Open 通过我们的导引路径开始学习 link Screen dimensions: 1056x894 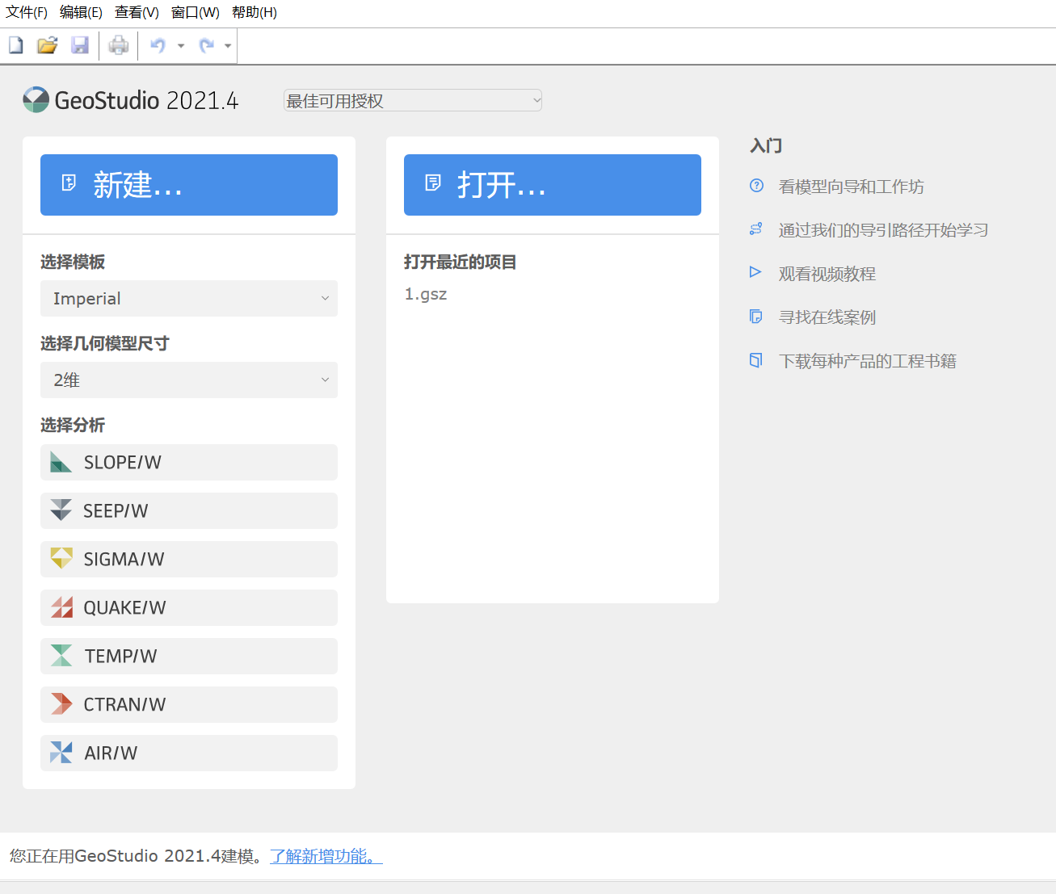(884, 230)
